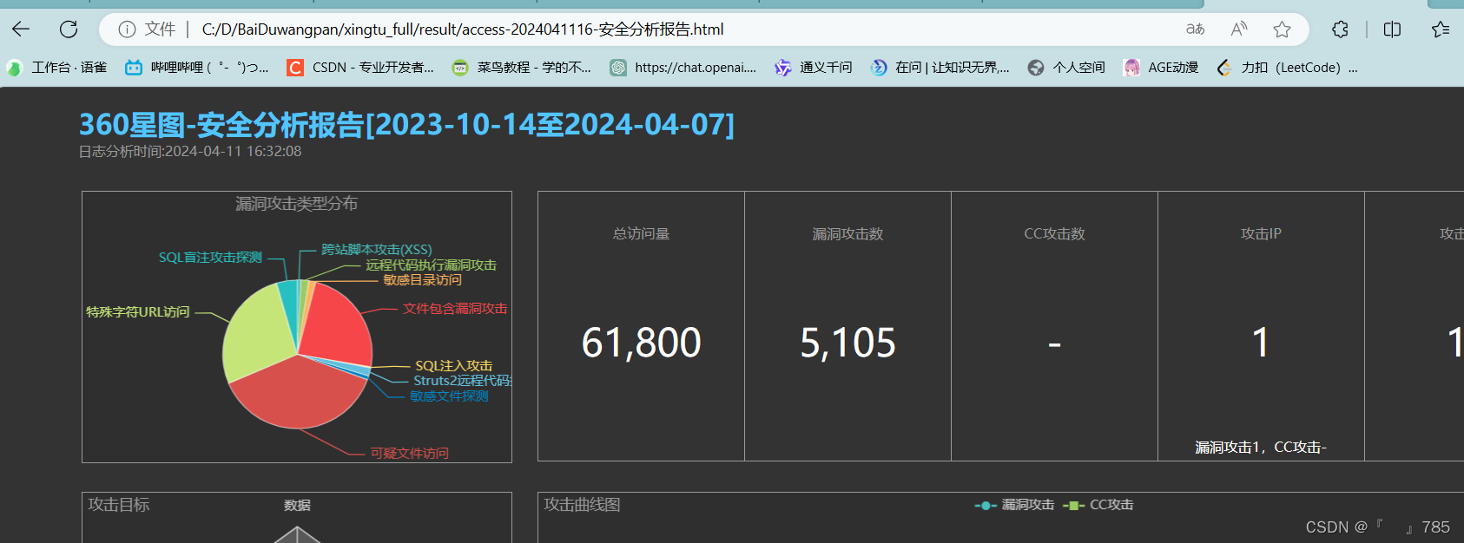Click the 漏洞攻击类型分布 chart title
The height and width of the screenshot is (543, 1464).
(296, 204)
